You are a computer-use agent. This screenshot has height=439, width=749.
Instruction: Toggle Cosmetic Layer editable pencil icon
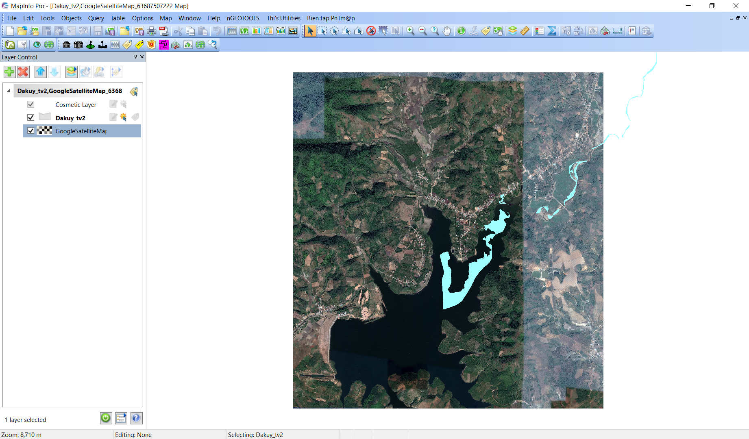(x=113, y=104)
